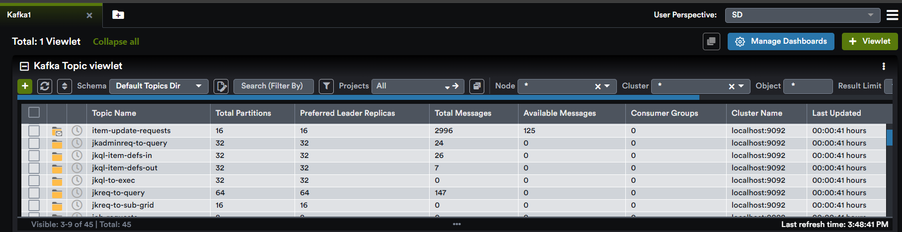Check the item-update-requests row checkbox
This screenshot has height=232, width=902.
tap(34, 131)
